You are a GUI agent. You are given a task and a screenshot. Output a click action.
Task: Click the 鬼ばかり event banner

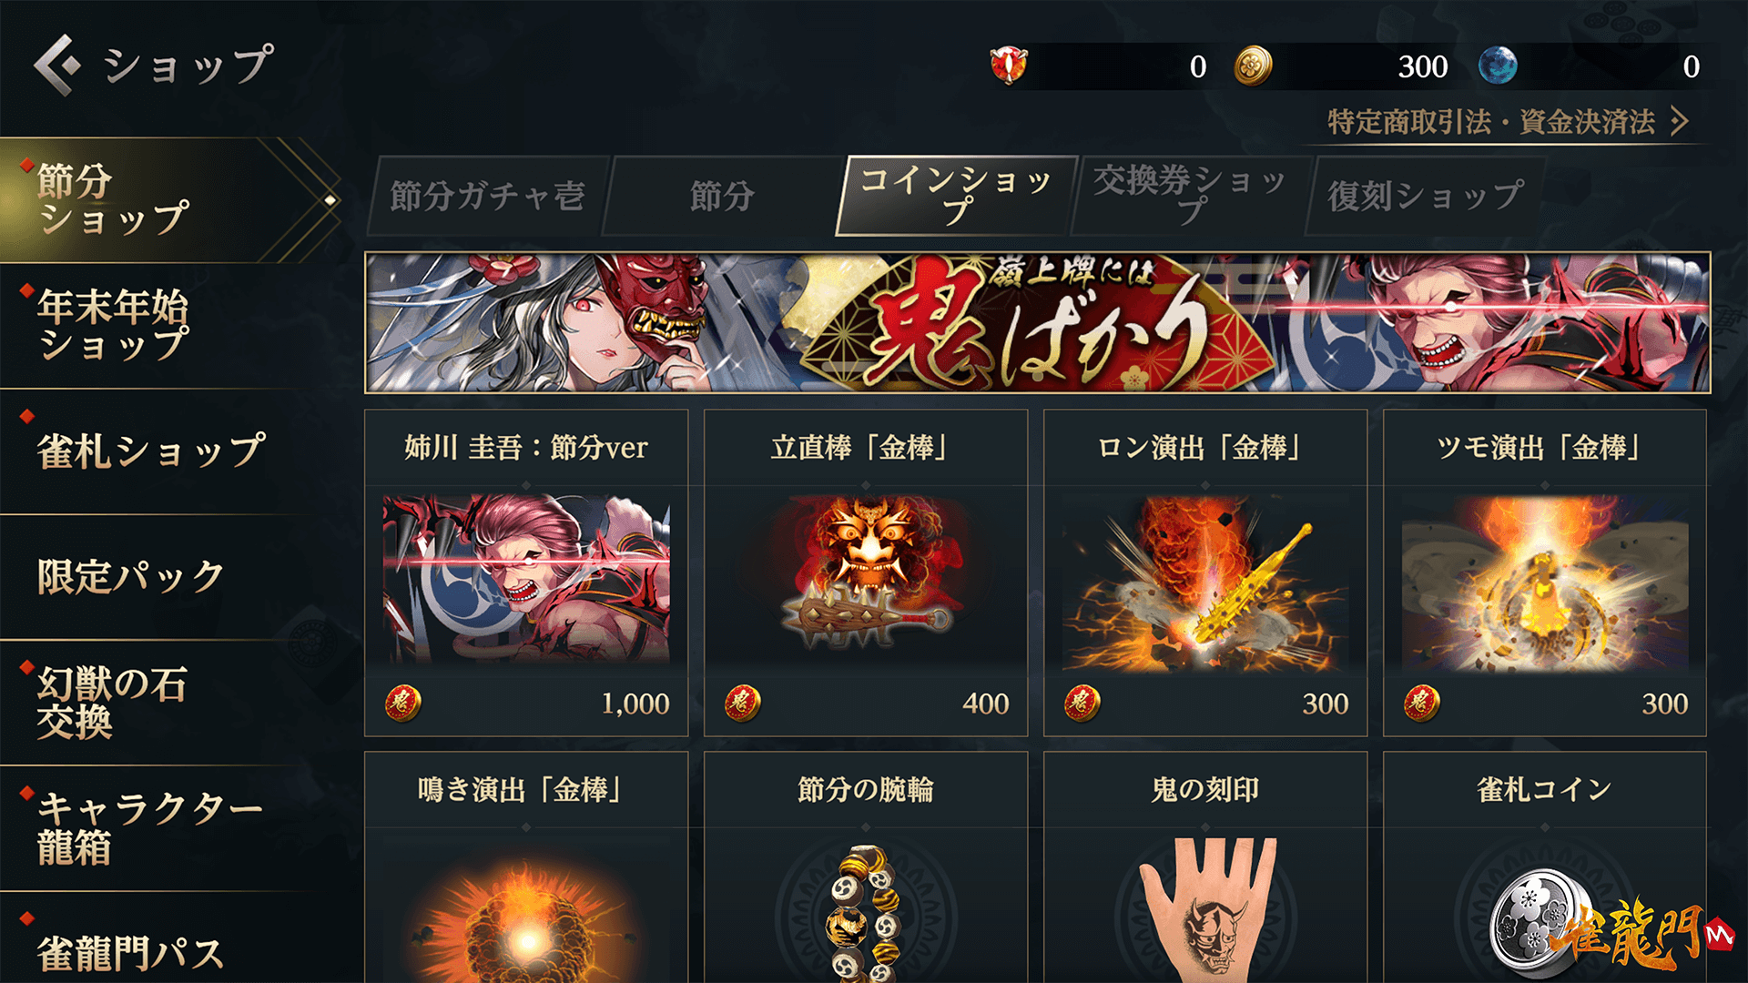1038,323
